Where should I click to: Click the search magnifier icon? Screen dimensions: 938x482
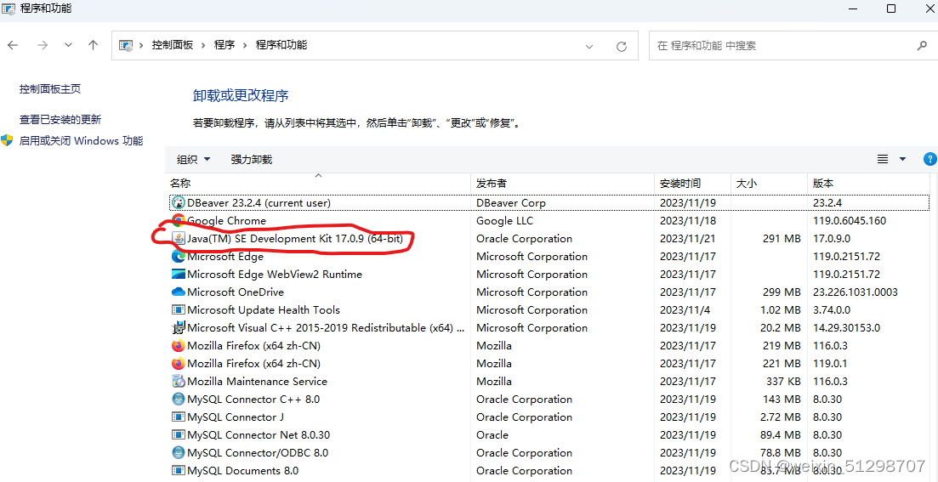(922, 45)
